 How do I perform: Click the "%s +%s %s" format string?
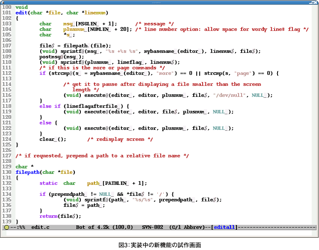pos(122,51)
